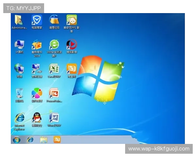This screenshot has width=196, height=157.
Task: Open the 宽带连接 broadband shortcut
Action: [37, 69]
